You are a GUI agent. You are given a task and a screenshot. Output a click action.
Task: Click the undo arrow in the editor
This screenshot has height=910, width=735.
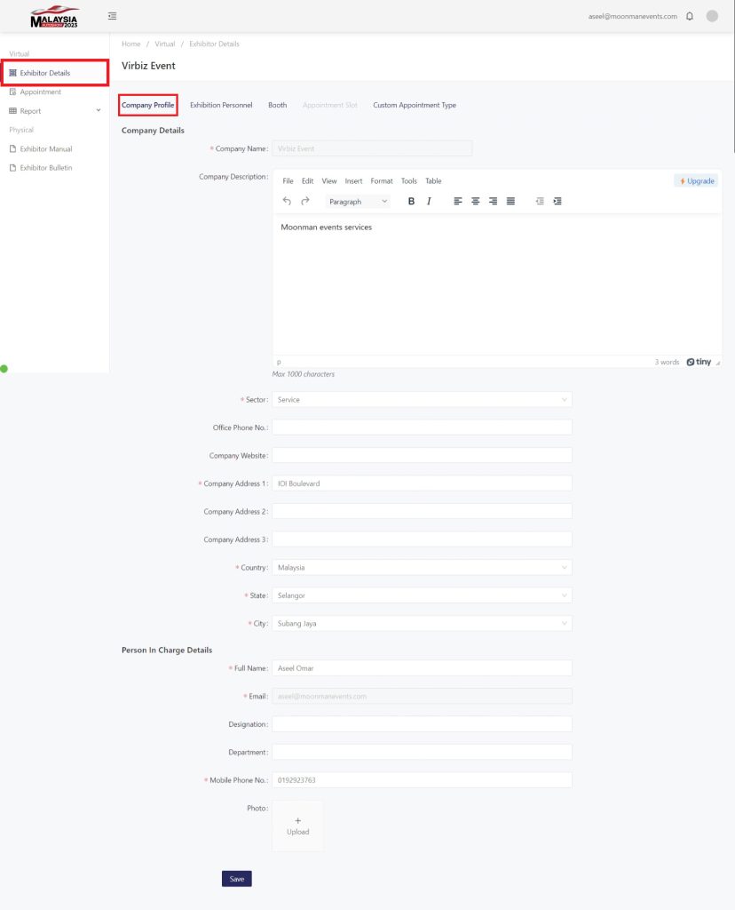[287, 201]
